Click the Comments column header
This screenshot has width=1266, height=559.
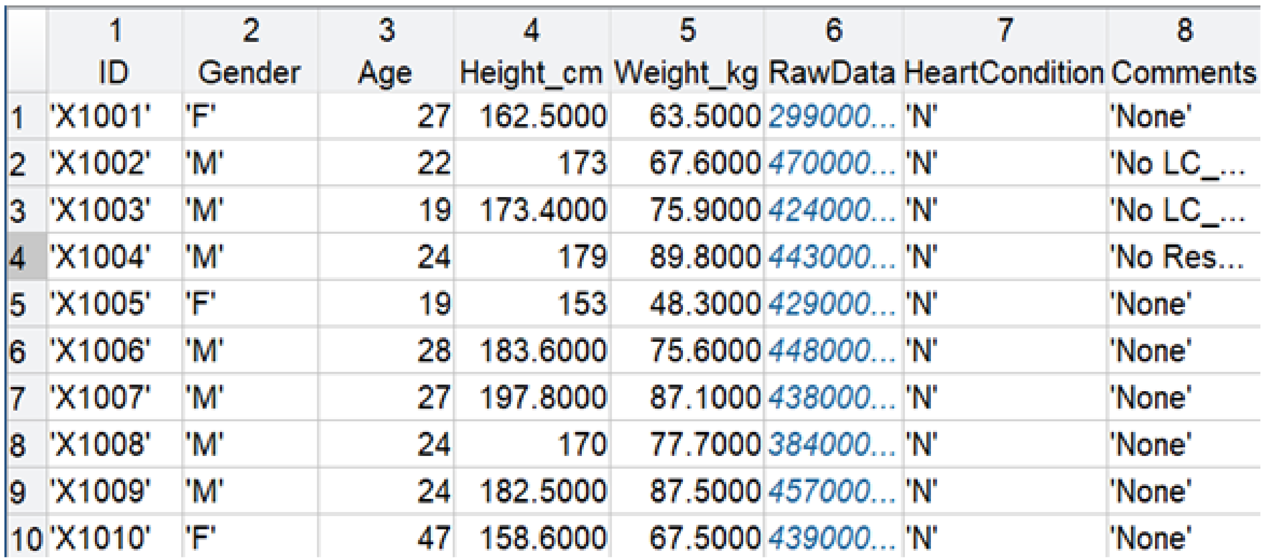[1183, 73]
